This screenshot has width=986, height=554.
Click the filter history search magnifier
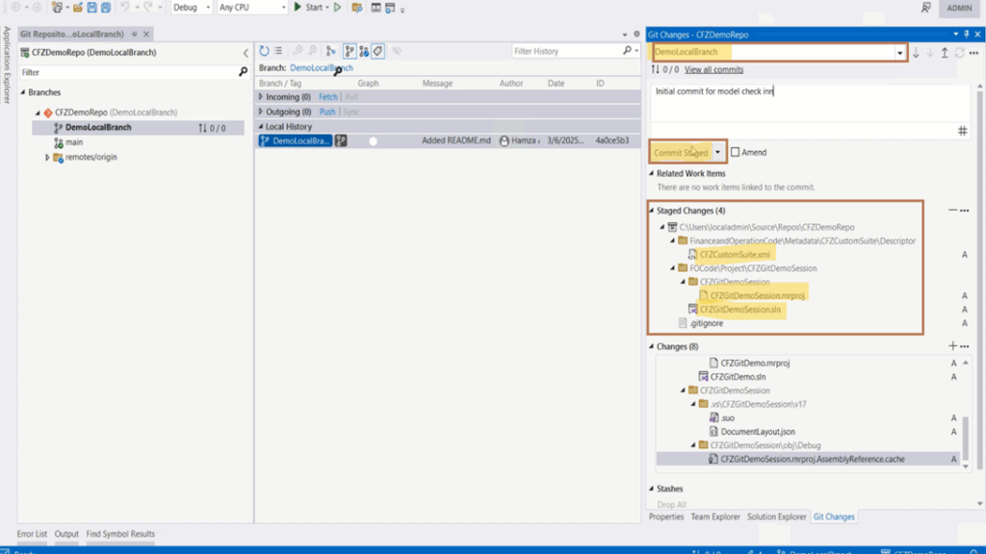pyautogui.click(x=627, y=51)
